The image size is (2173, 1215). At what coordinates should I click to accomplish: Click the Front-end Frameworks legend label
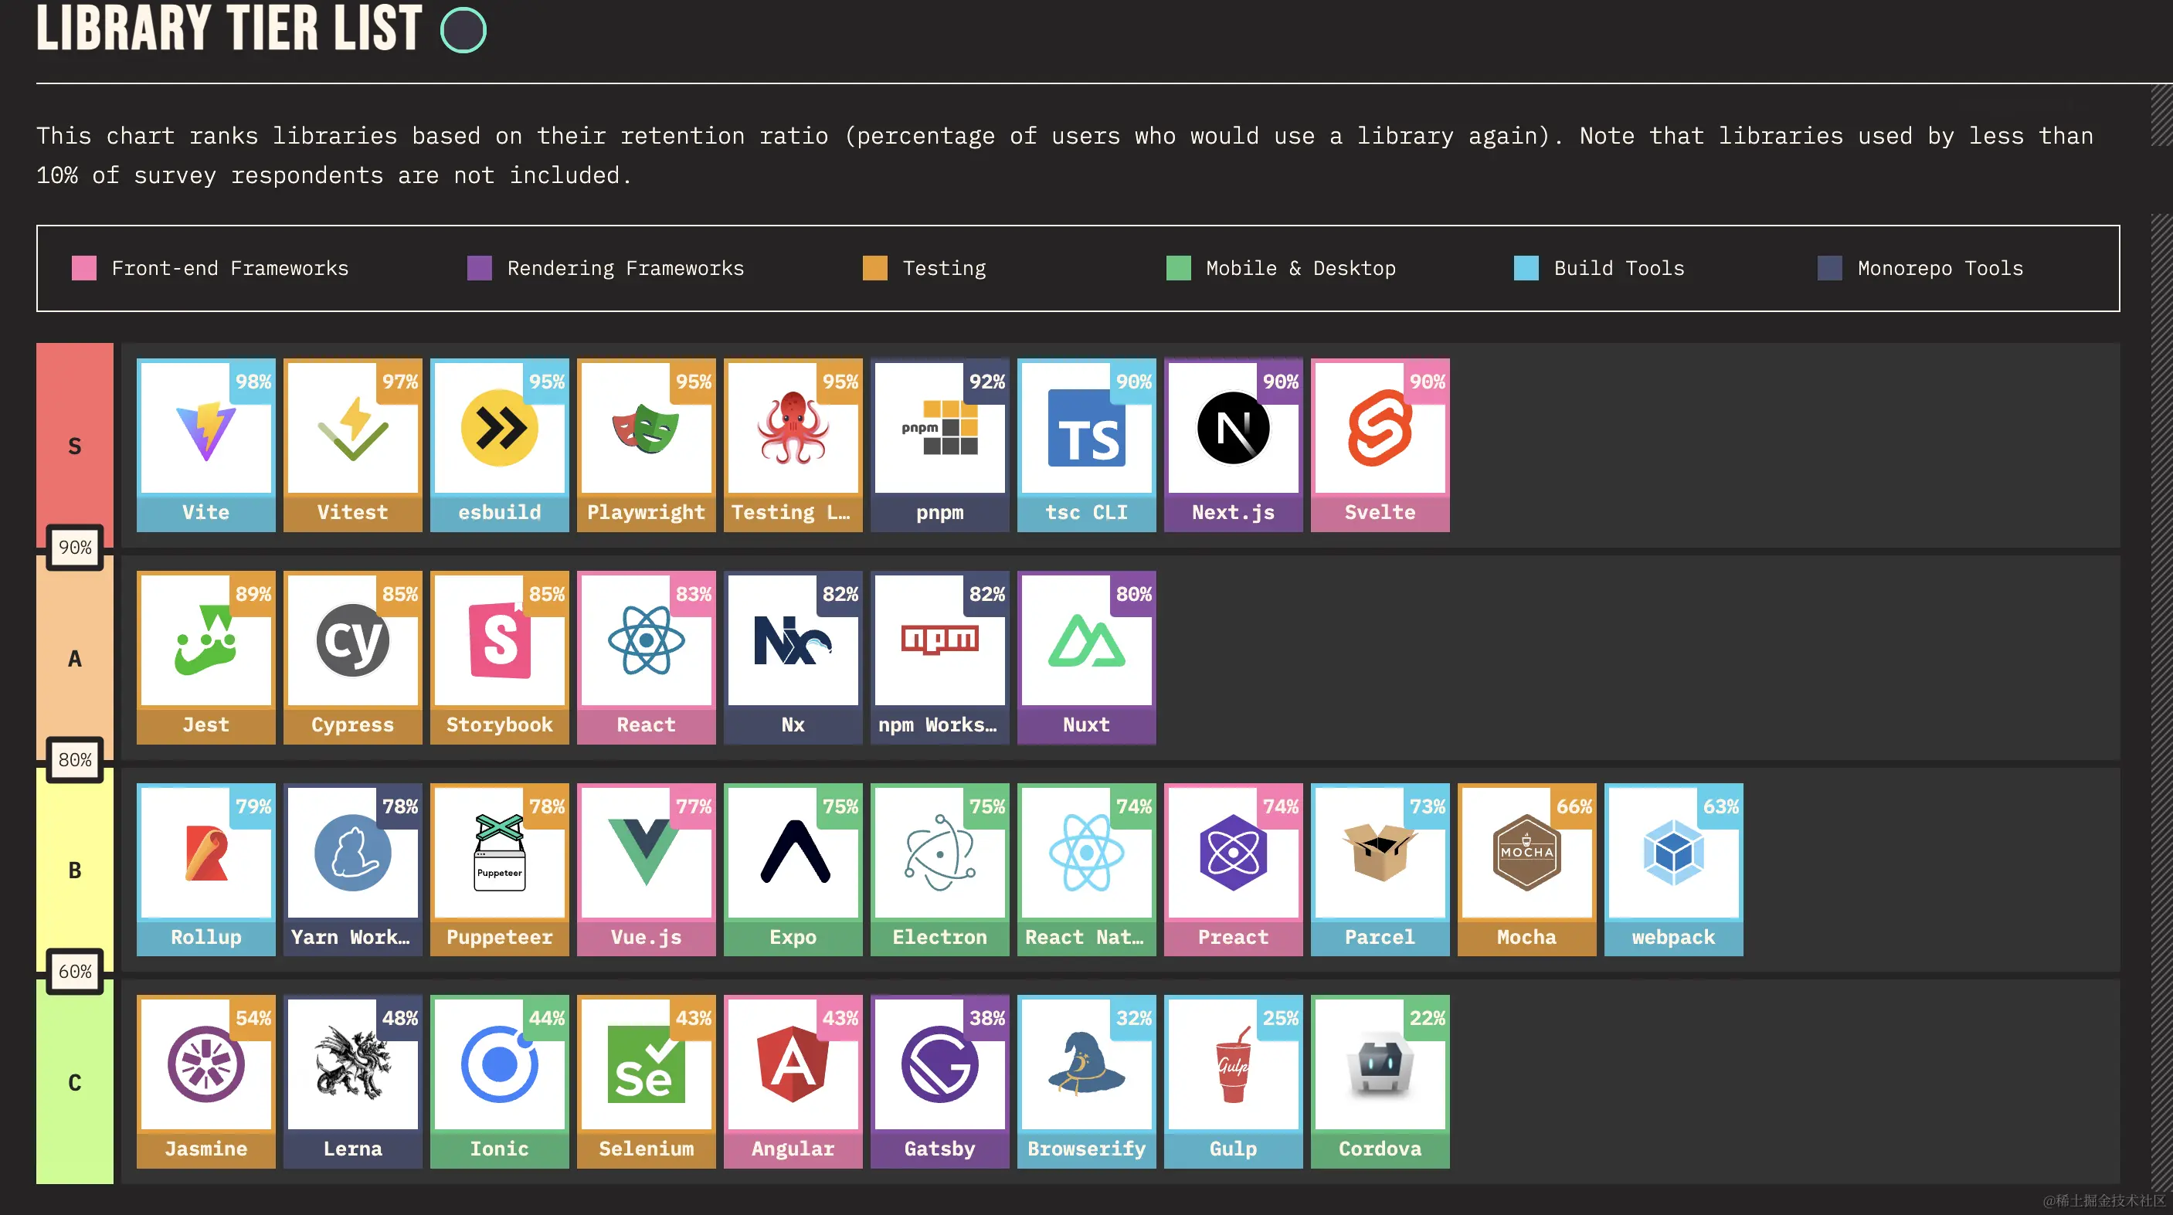[230, 268]
